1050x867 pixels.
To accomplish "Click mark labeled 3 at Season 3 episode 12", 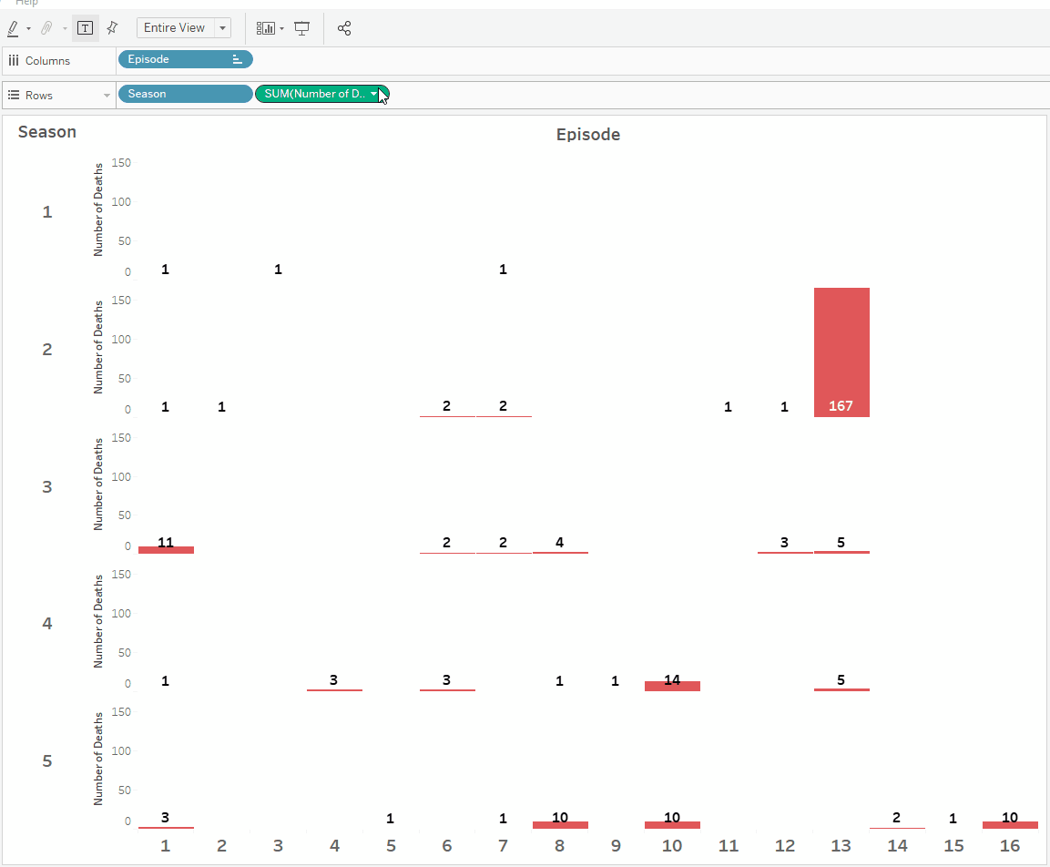I will pos(784,543).
